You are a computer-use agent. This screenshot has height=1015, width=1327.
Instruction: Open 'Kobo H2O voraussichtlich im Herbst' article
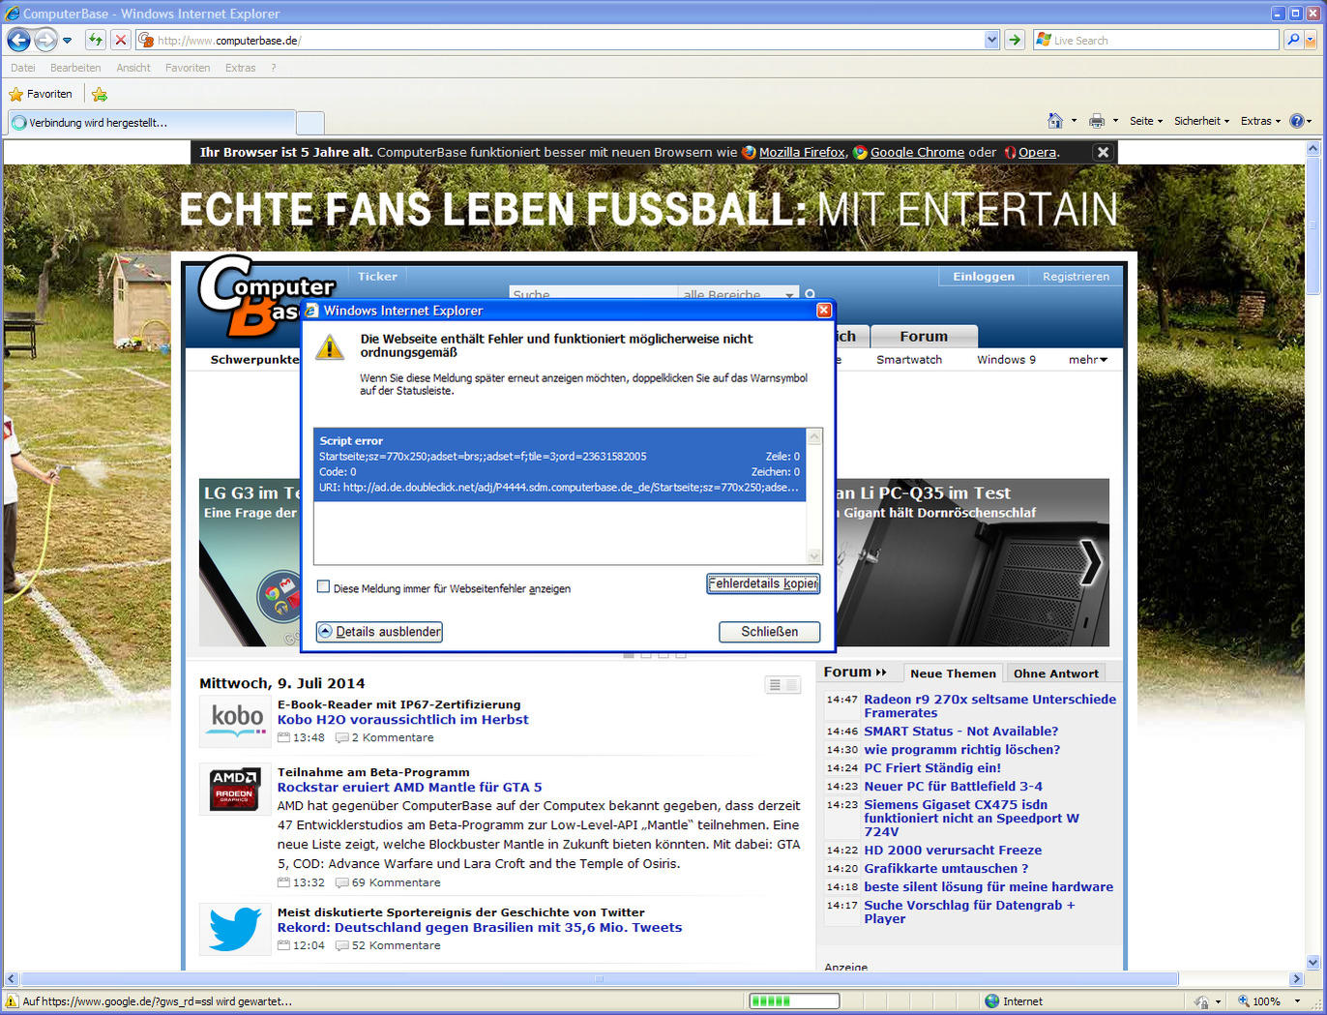point(403,720)
